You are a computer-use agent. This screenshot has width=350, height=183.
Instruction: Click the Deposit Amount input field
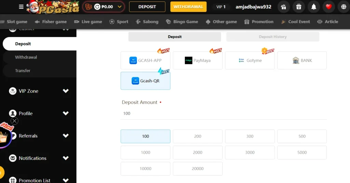click(224, 114)
